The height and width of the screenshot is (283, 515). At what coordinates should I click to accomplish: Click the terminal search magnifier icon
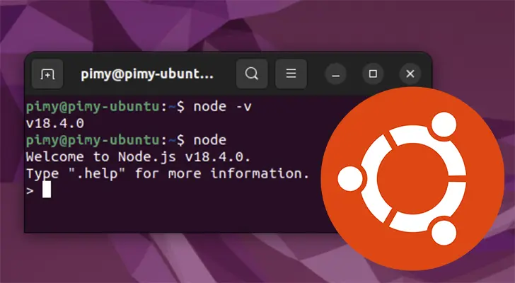point(252,74)
